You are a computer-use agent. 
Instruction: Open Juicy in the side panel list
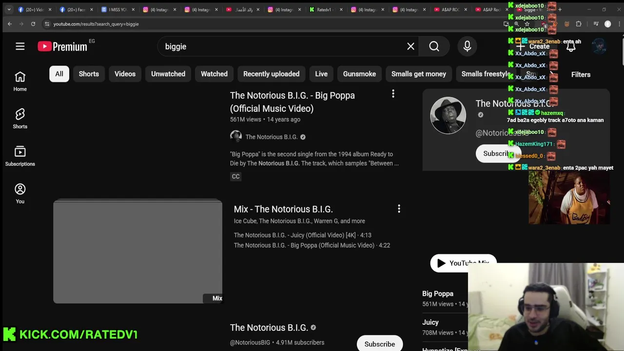click(x=430, y=322)
